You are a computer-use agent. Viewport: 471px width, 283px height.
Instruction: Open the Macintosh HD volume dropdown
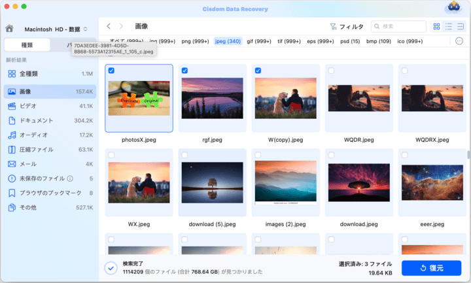(x=56, y=29)
